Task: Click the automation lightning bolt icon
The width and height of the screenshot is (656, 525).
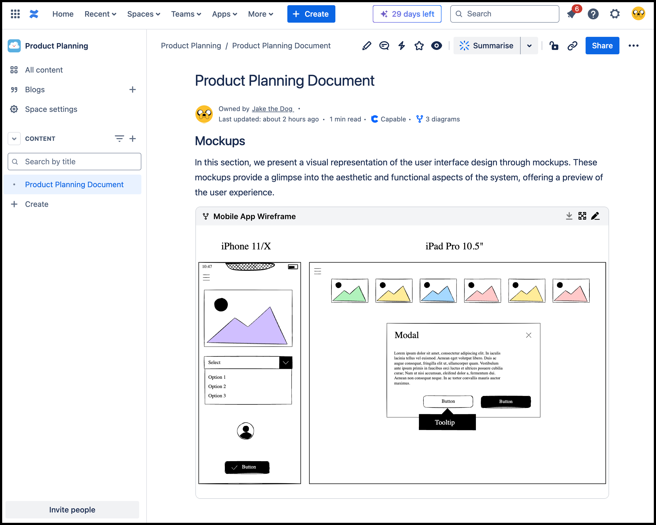Action: (x=402, y=46)
